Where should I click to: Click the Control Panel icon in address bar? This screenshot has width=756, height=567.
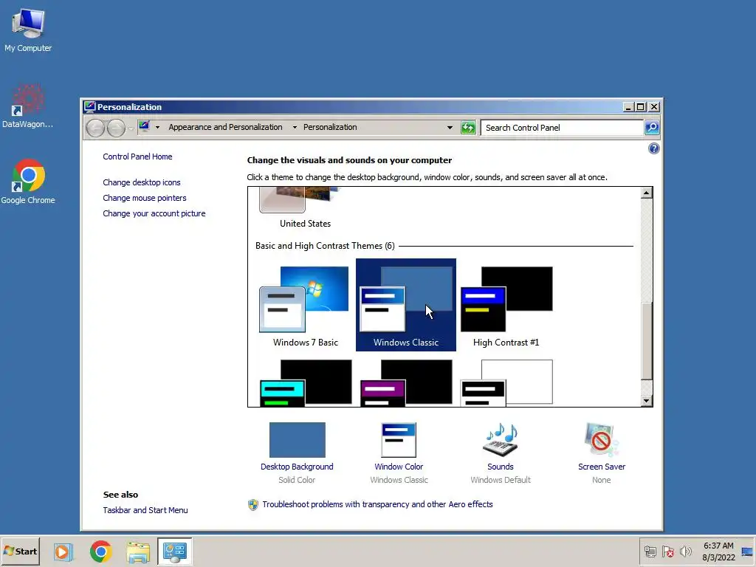click(144, 127)
